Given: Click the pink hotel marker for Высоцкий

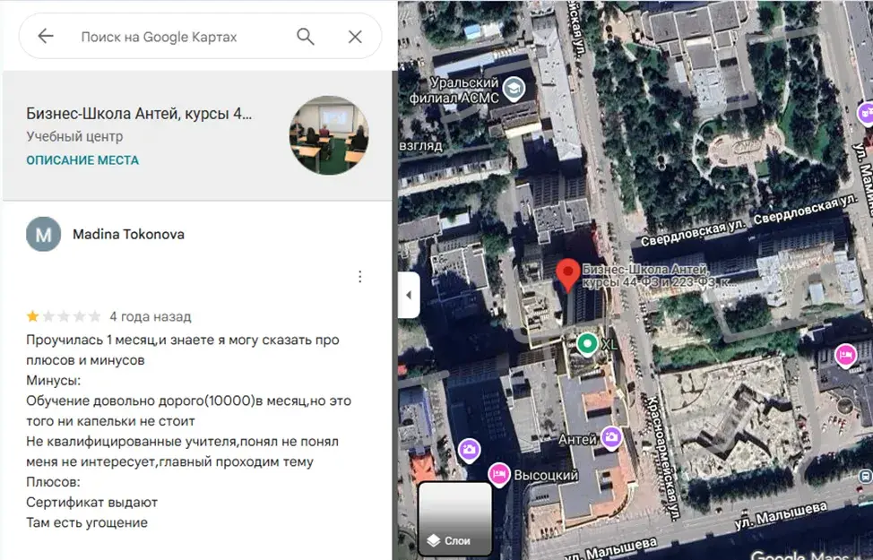Looking at the screenshot, I should click(499, 474).
